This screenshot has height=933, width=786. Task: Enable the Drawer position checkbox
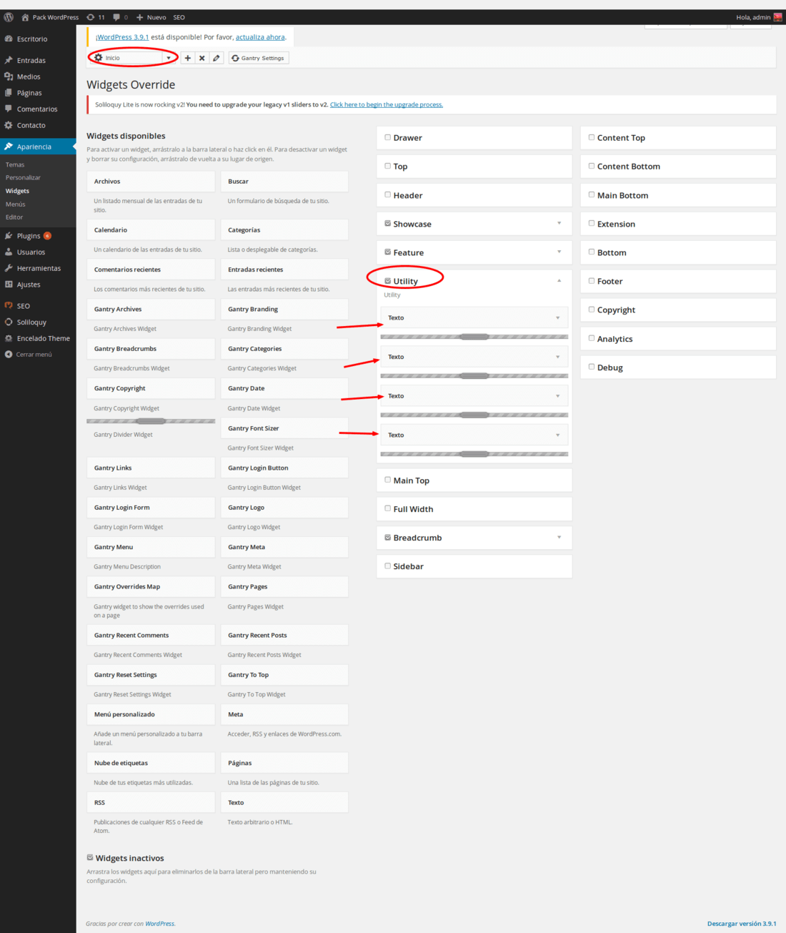point(388,137)
